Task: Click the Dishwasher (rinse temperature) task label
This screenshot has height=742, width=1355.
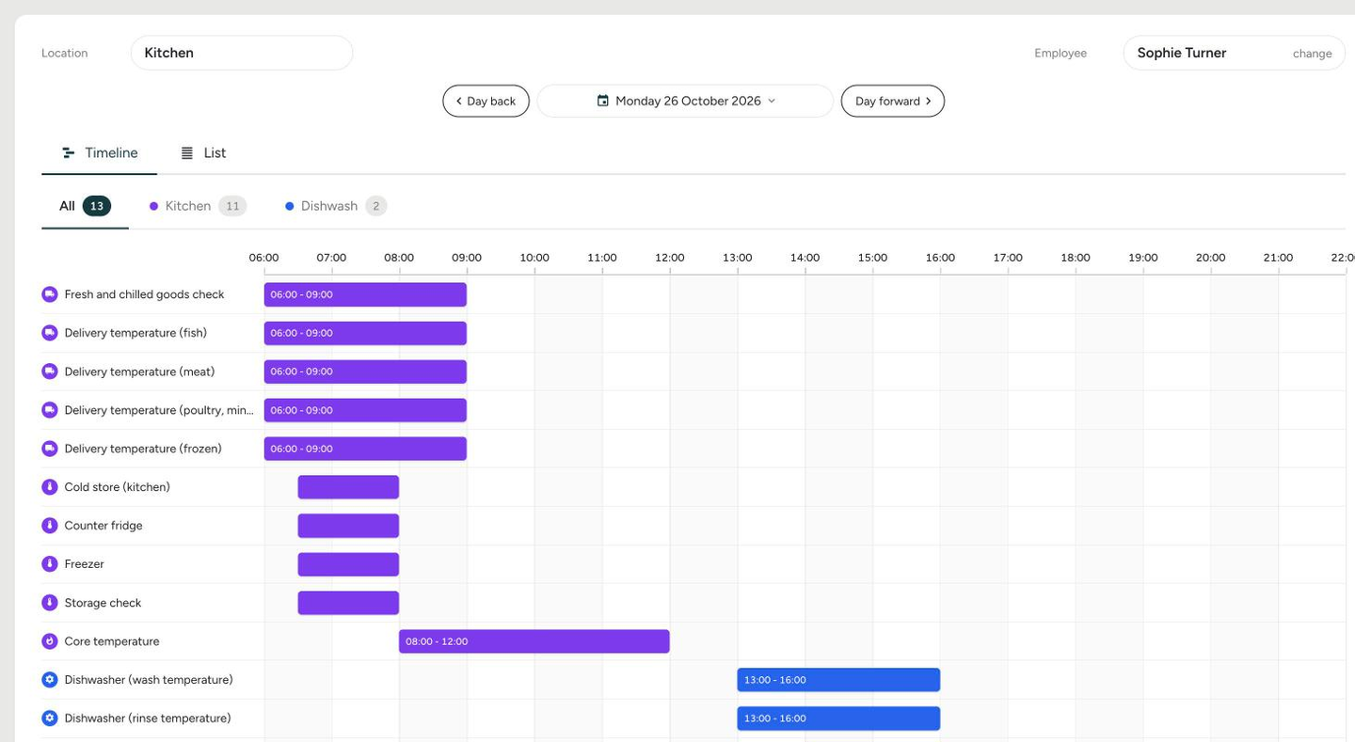Action: pyautogui.click(x=148, y=718)
